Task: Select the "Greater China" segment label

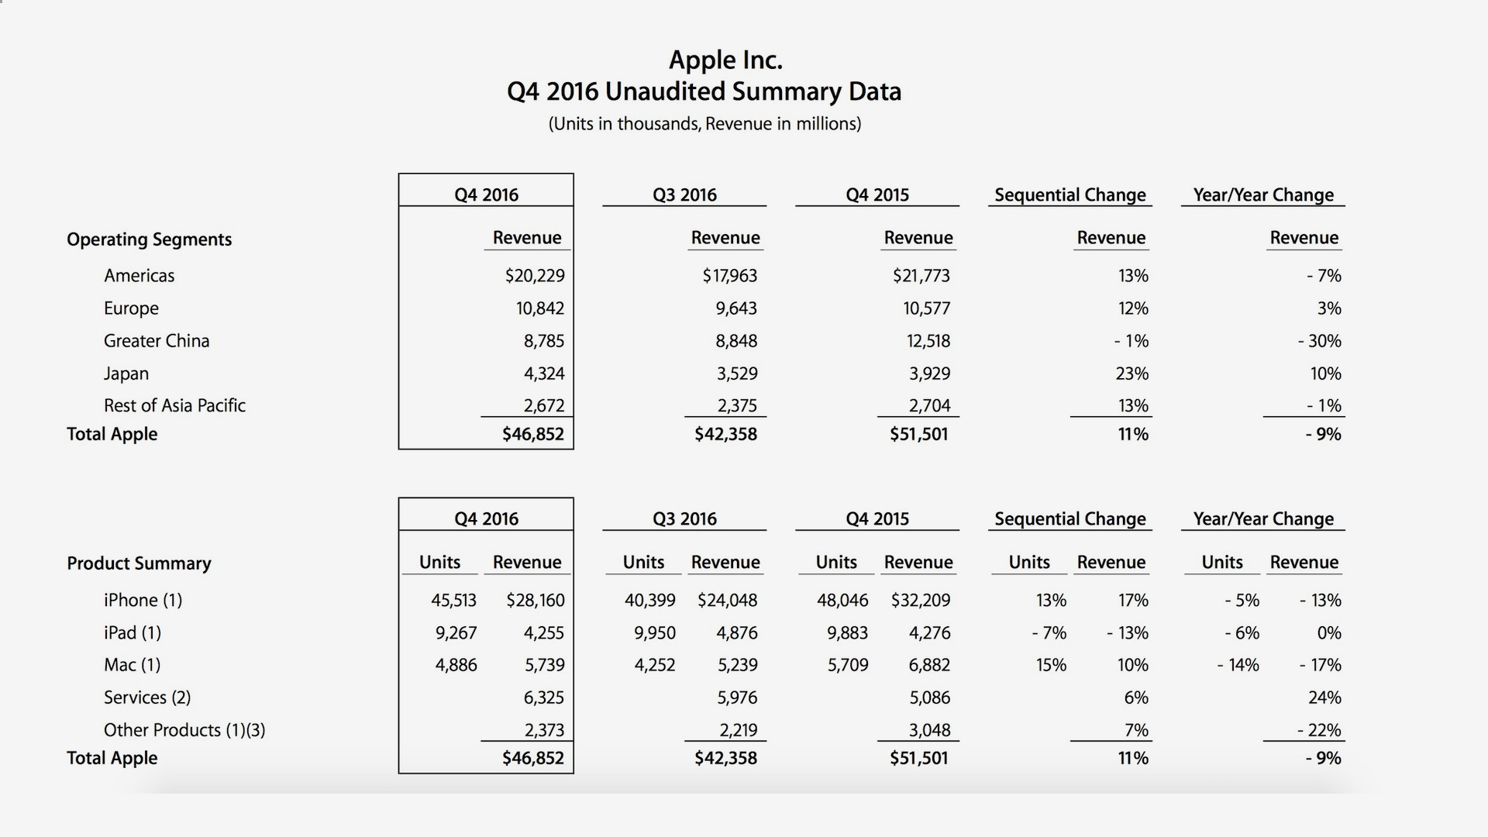Action: (157, 341)
